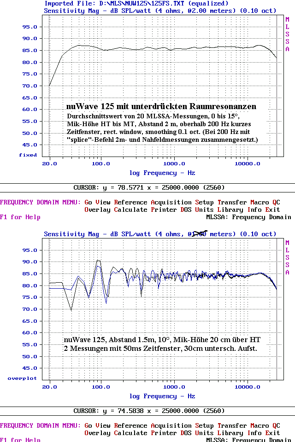Open DOS in the upper menu

tap(186, 210)
